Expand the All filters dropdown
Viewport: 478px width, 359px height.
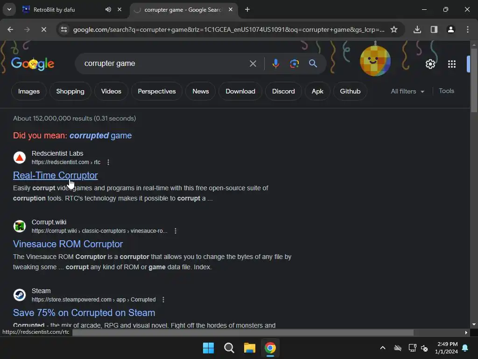tap(408, 91)
